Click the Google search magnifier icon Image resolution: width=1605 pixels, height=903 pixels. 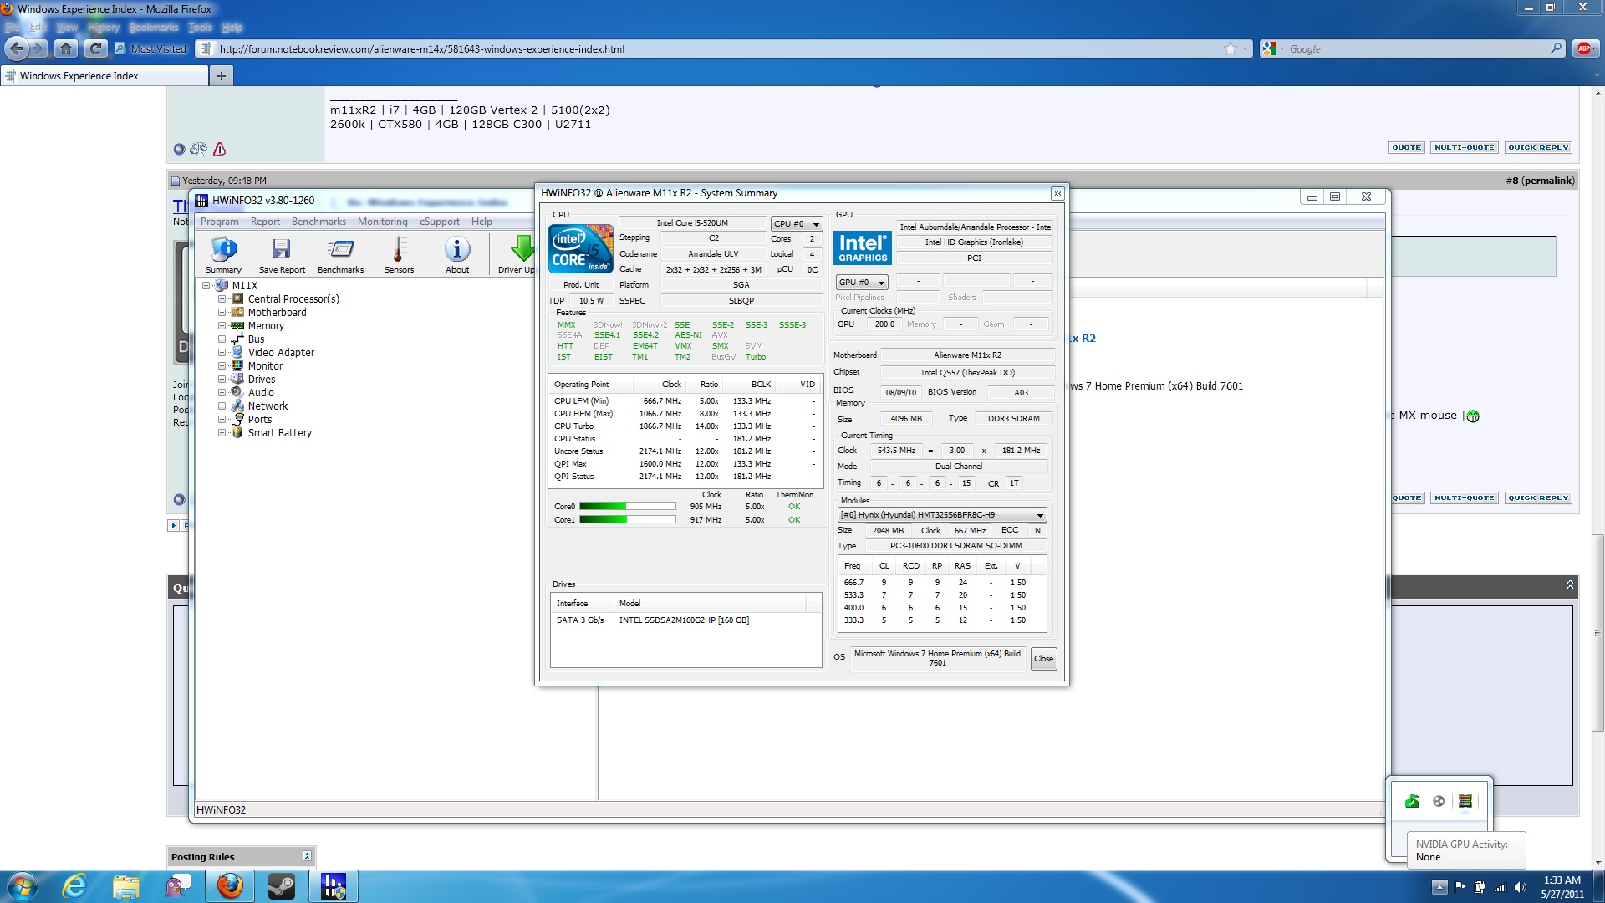pos(1556,48)
